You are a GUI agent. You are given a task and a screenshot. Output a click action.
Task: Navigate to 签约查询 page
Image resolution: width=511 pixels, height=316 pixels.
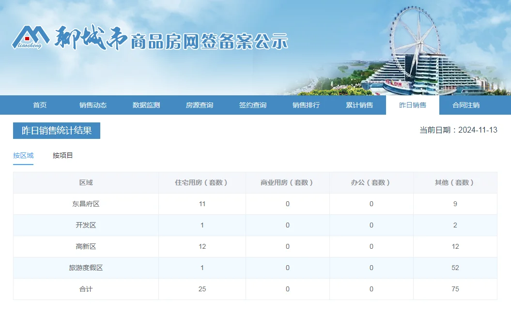[253, 105]
